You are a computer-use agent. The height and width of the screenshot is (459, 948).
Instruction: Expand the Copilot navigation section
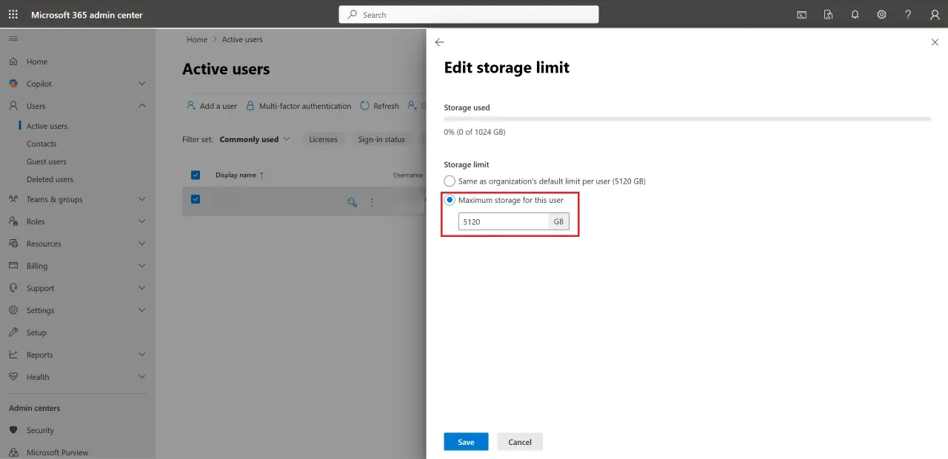click(142, 84)
